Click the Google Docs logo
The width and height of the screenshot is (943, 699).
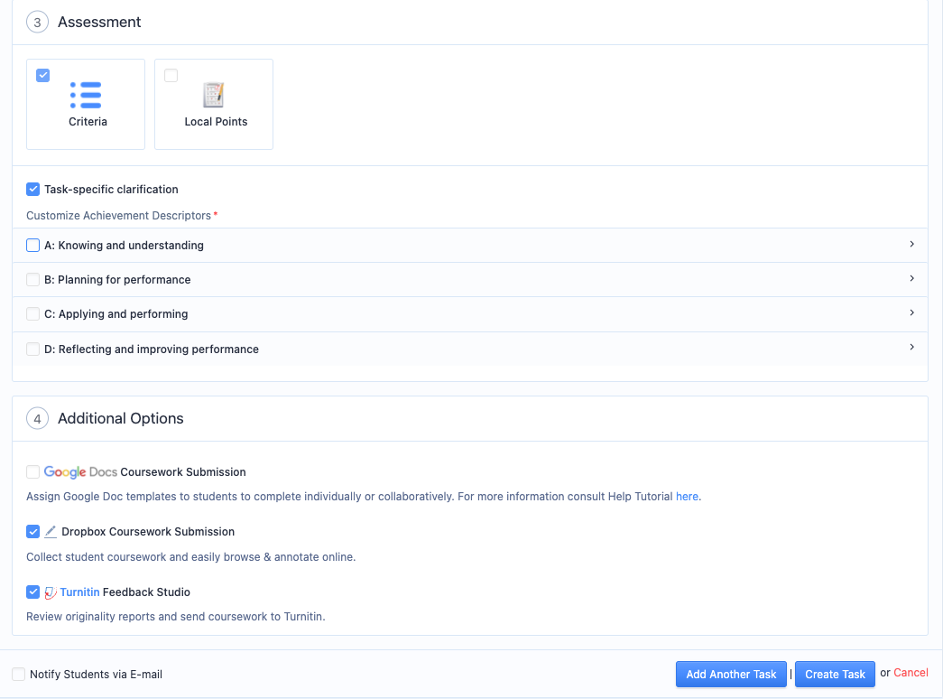point(80,471)
